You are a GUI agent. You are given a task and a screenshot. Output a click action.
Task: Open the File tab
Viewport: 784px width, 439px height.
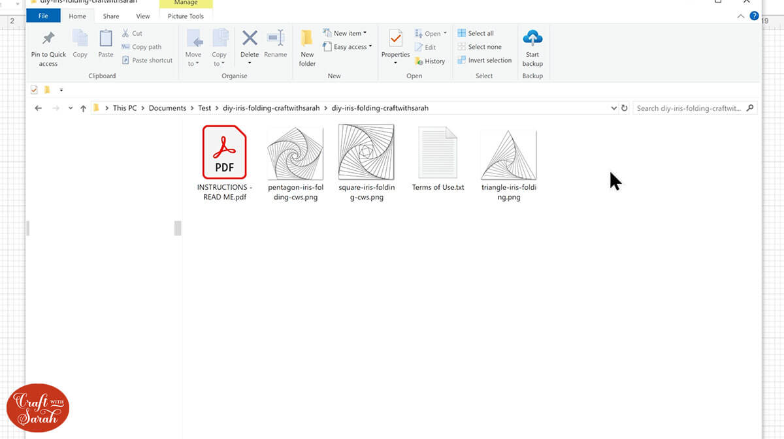point(43,16)
